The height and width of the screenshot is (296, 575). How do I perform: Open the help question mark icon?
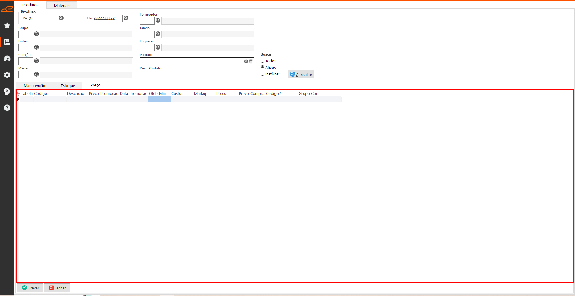[x=7, y=108]
